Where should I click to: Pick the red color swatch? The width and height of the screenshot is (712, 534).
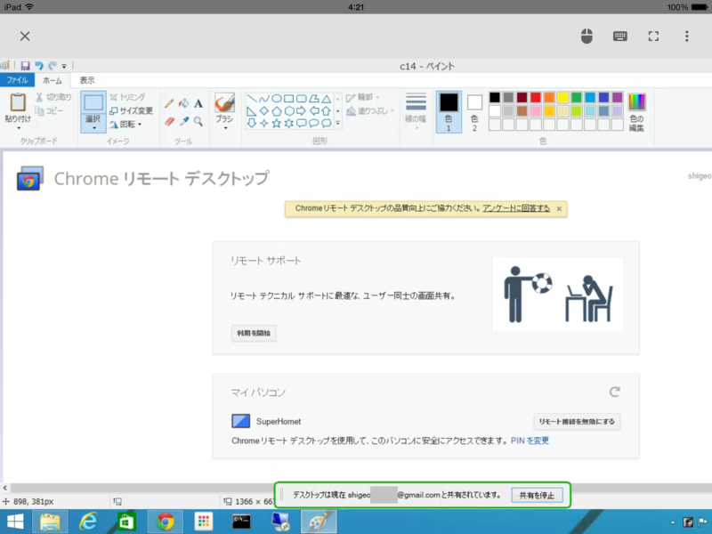(536, 97)
